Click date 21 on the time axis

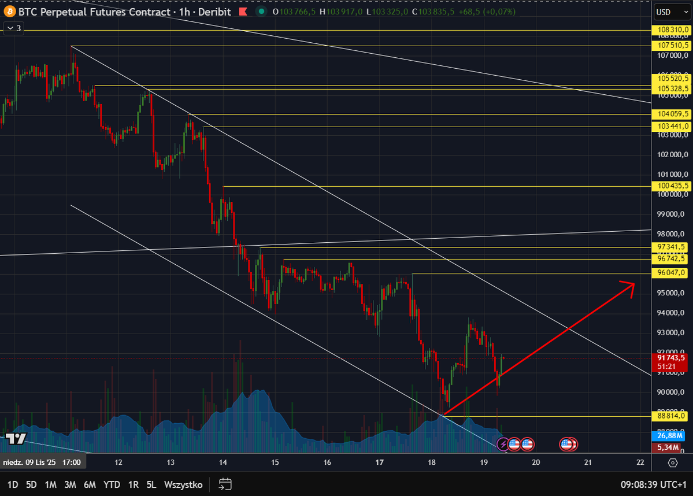coord(588,462)
